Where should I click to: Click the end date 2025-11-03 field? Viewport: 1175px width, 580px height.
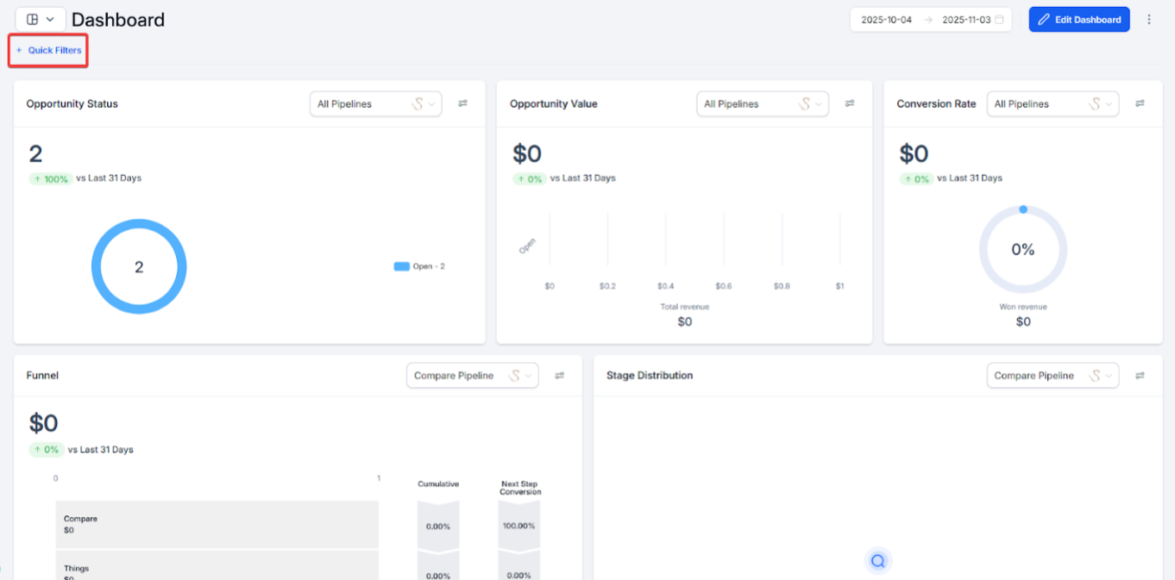pyautogui.click(x=966, y=20)
